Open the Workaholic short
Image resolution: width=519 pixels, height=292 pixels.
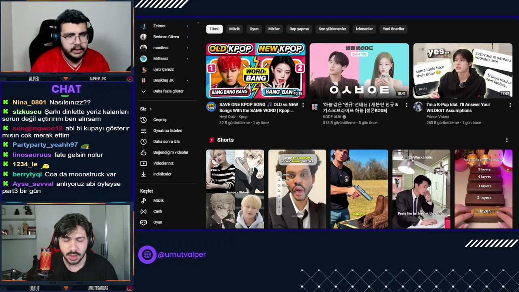coord(421,189)
